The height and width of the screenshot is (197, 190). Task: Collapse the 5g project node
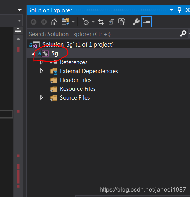pos(34,53)
